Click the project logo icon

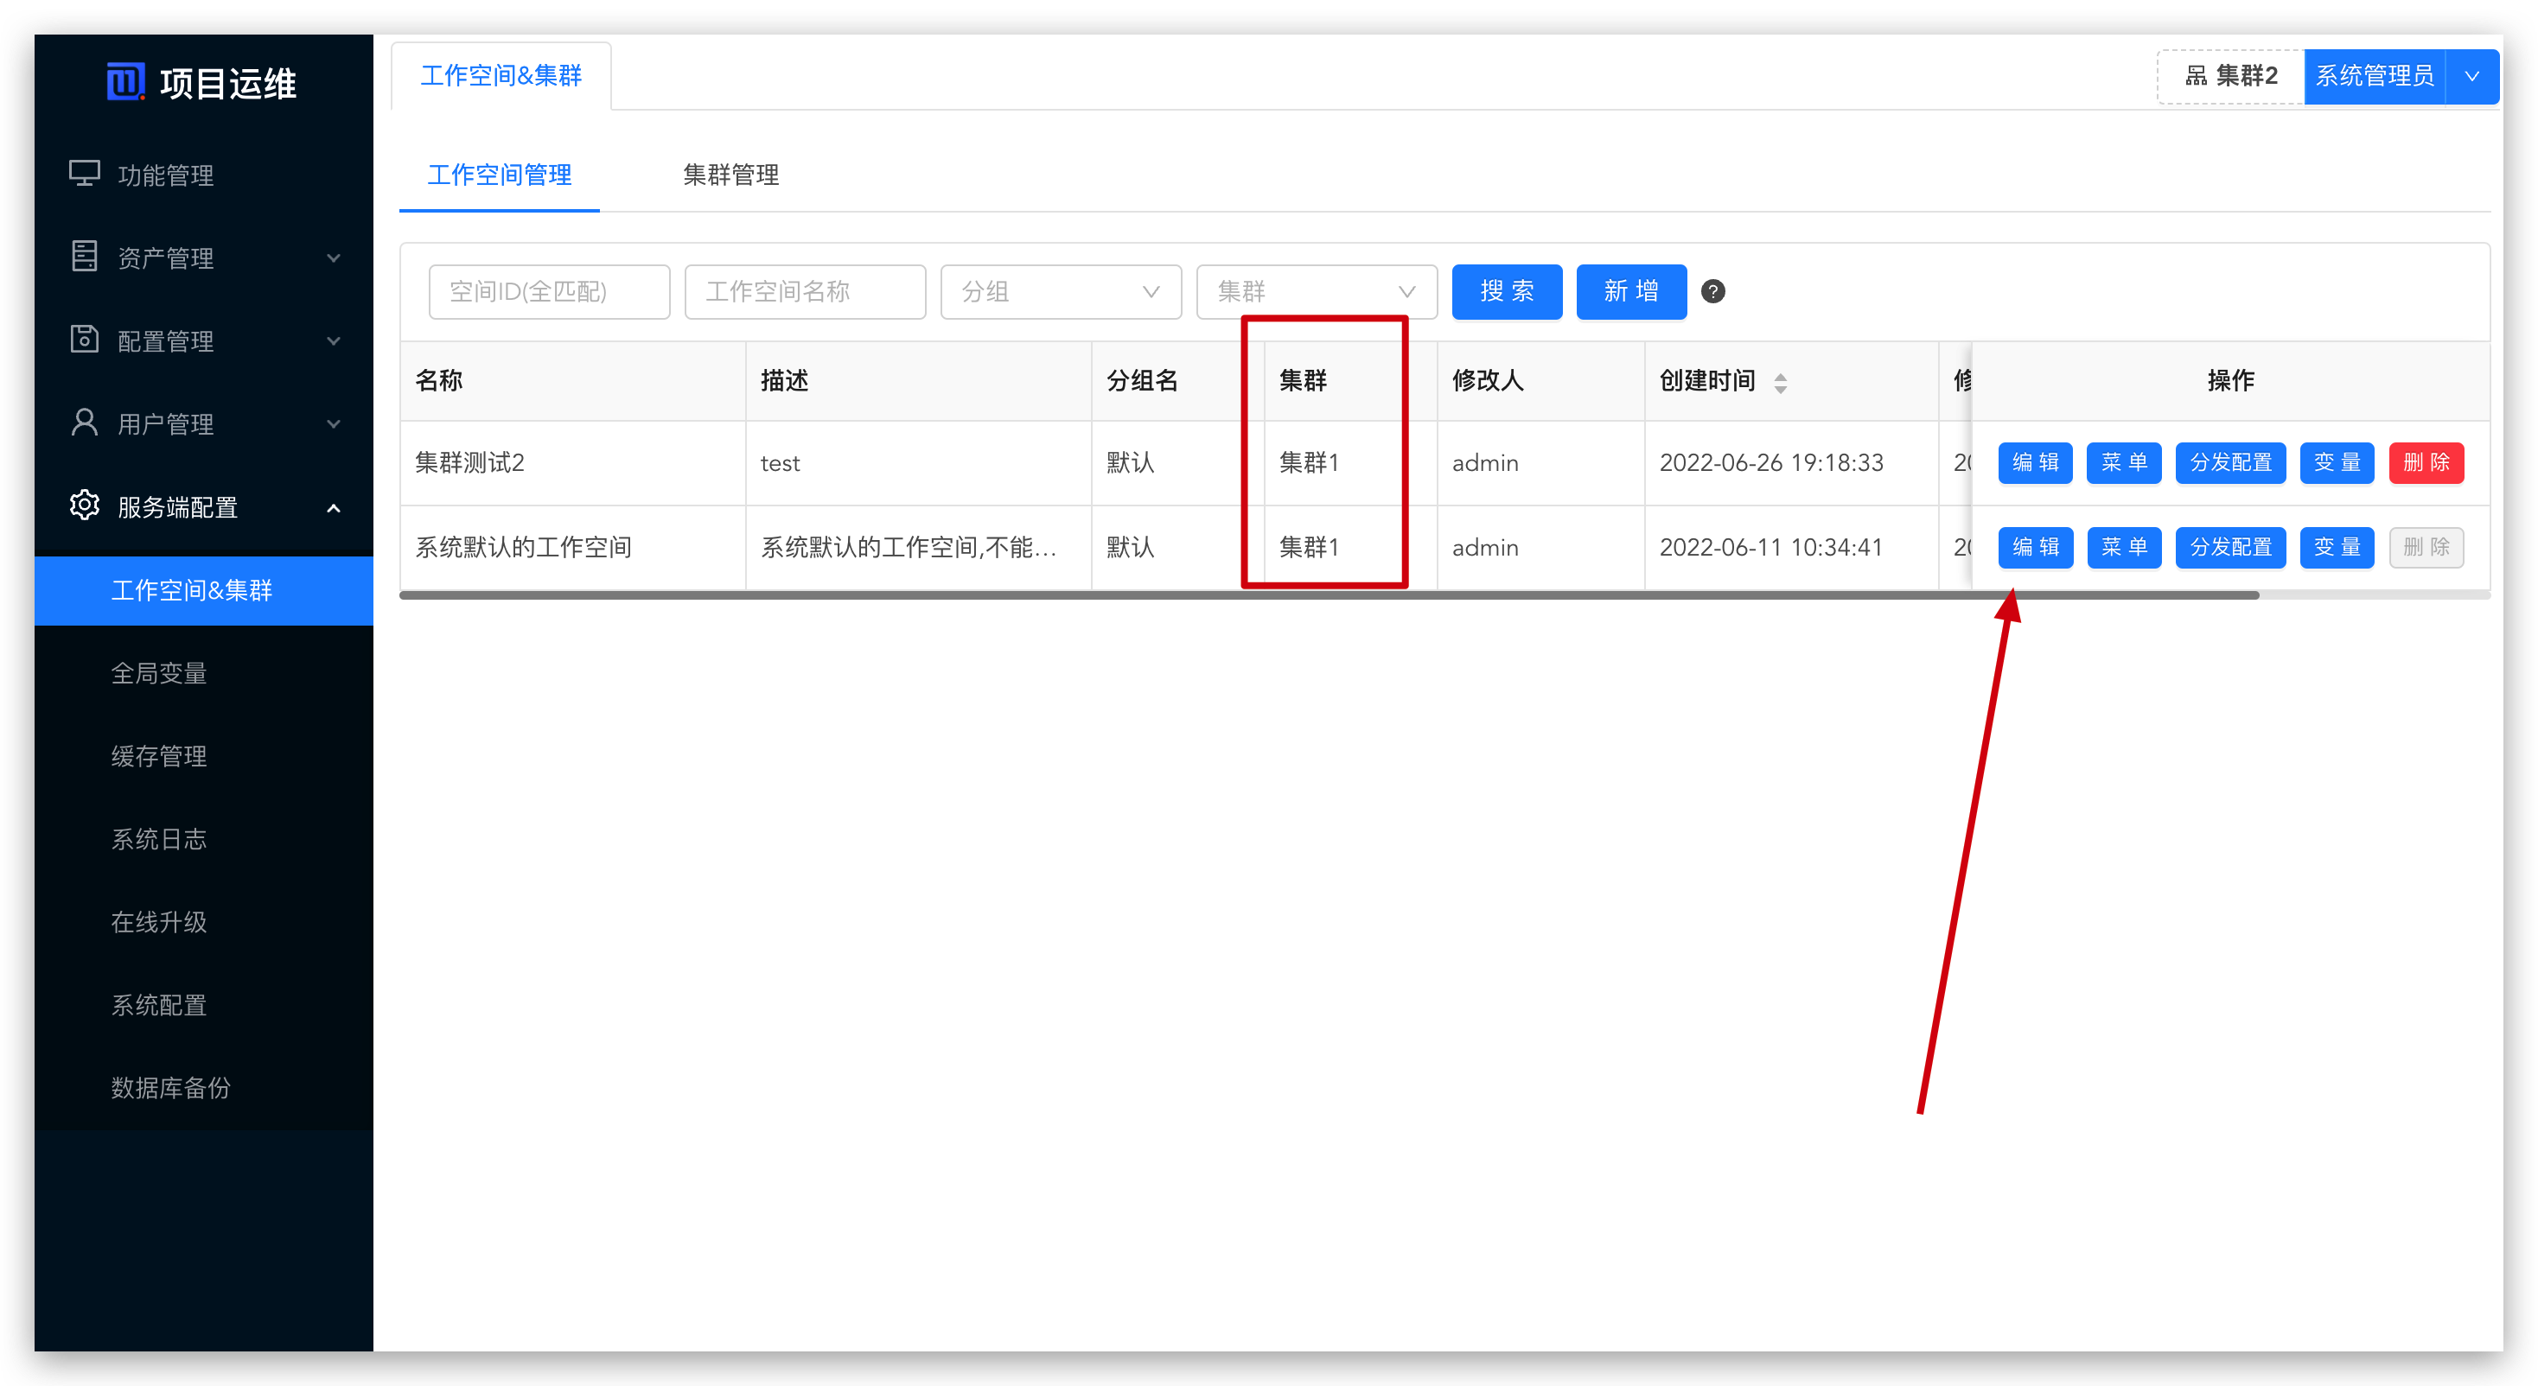125,82
